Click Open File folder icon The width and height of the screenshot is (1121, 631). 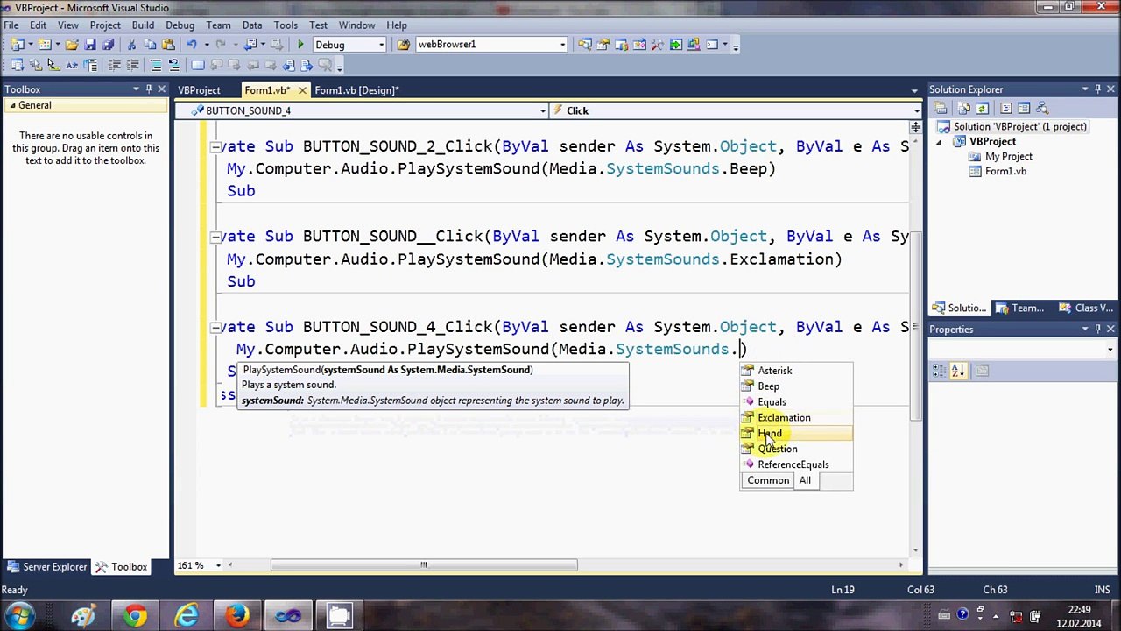72,45
